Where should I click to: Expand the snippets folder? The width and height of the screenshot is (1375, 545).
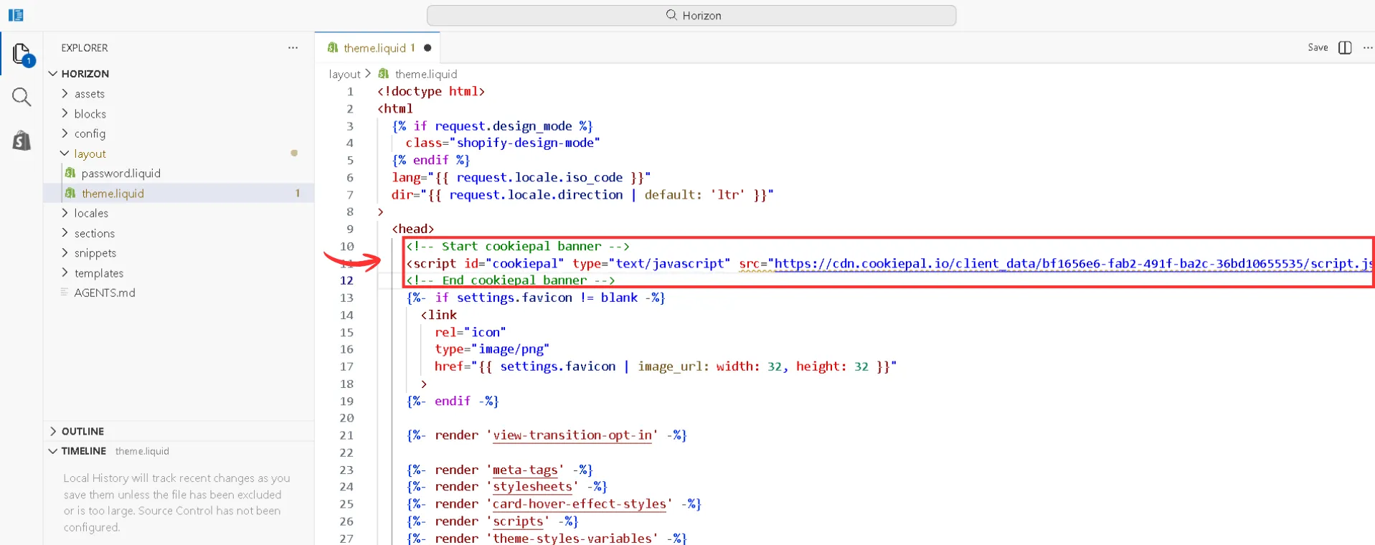pos(65,252)
